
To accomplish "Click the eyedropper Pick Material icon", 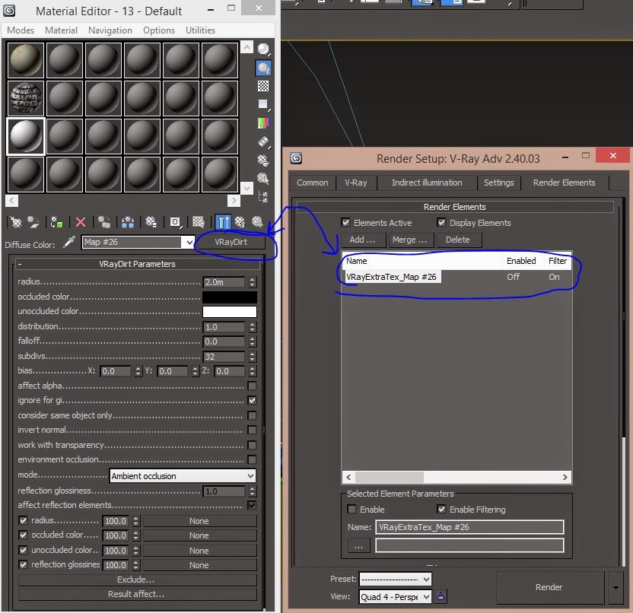I will (69, 242).
